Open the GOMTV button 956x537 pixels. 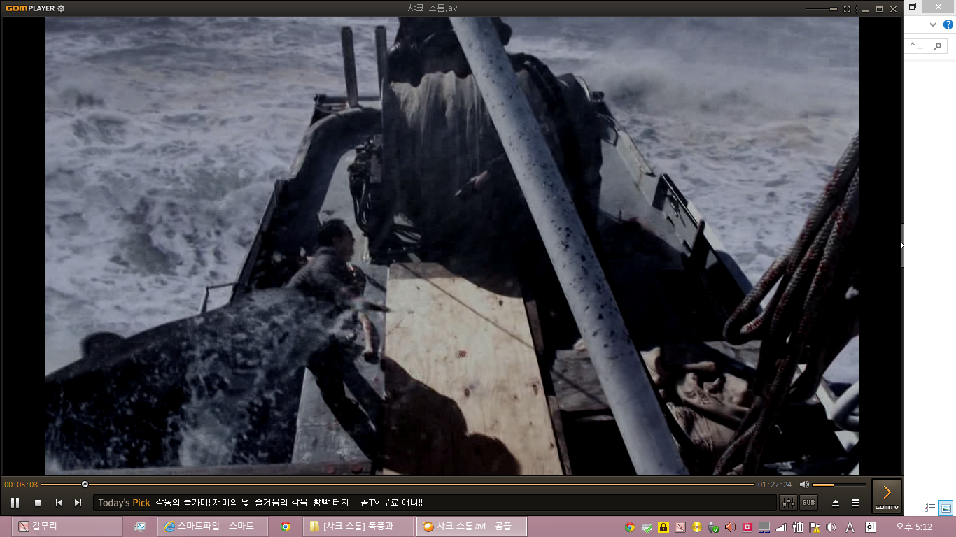point(887,496)
